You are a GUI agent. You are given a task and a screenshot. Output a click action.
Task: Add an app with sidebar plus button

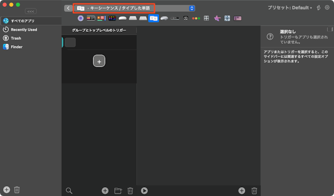point(7,190)
